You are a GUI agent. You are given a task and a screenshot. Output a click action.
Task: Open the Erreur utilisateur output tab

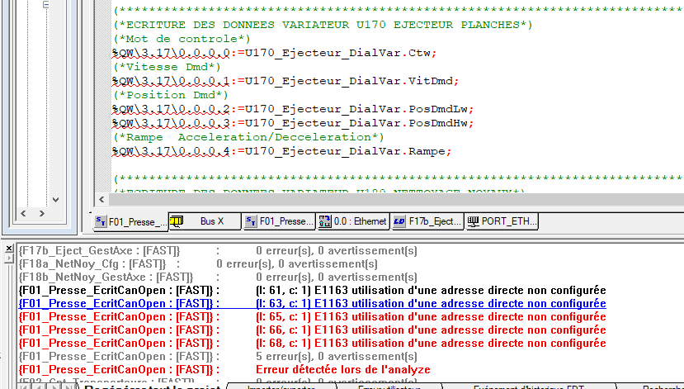pyautogui.click(x=389, y=386)
